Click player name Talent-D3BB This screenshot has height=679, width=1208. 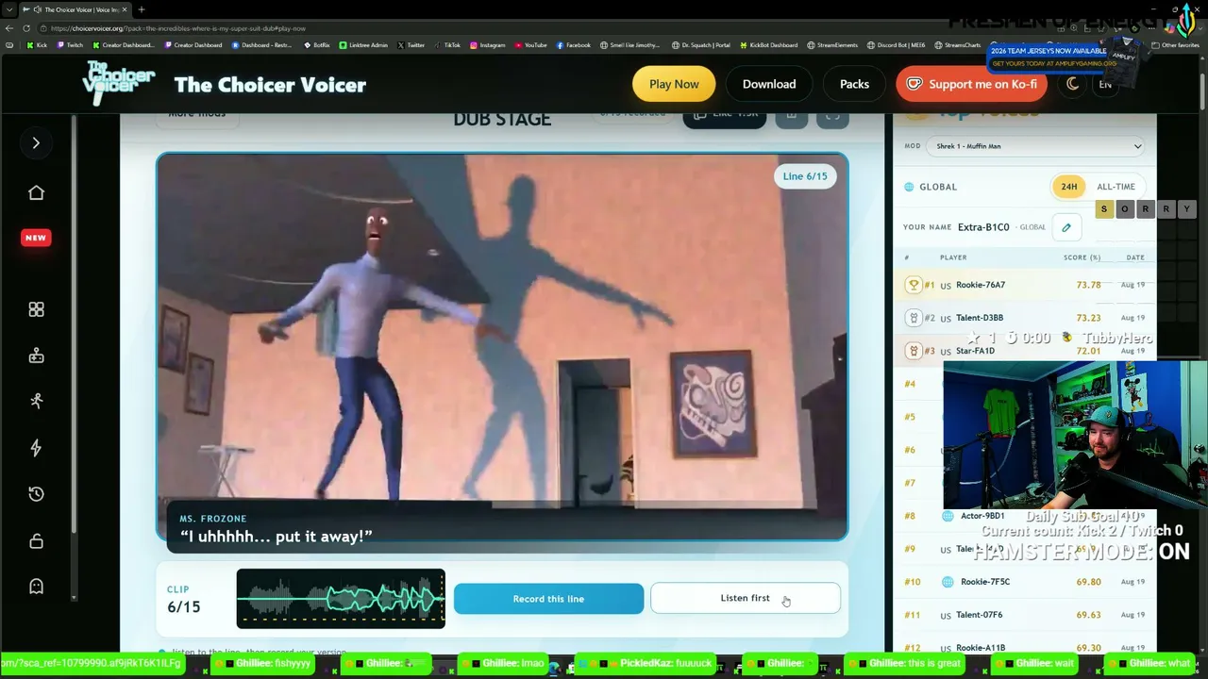pyautogui.click(x=980, y=318)
